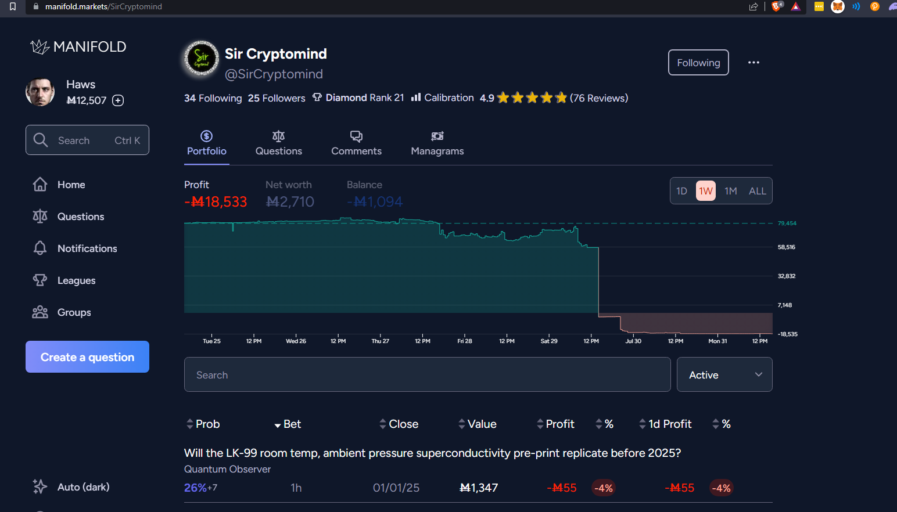Screen dimensions: 897x512
Task: Click the Questions scales icon in sidebar
Action: click(40, 217)
